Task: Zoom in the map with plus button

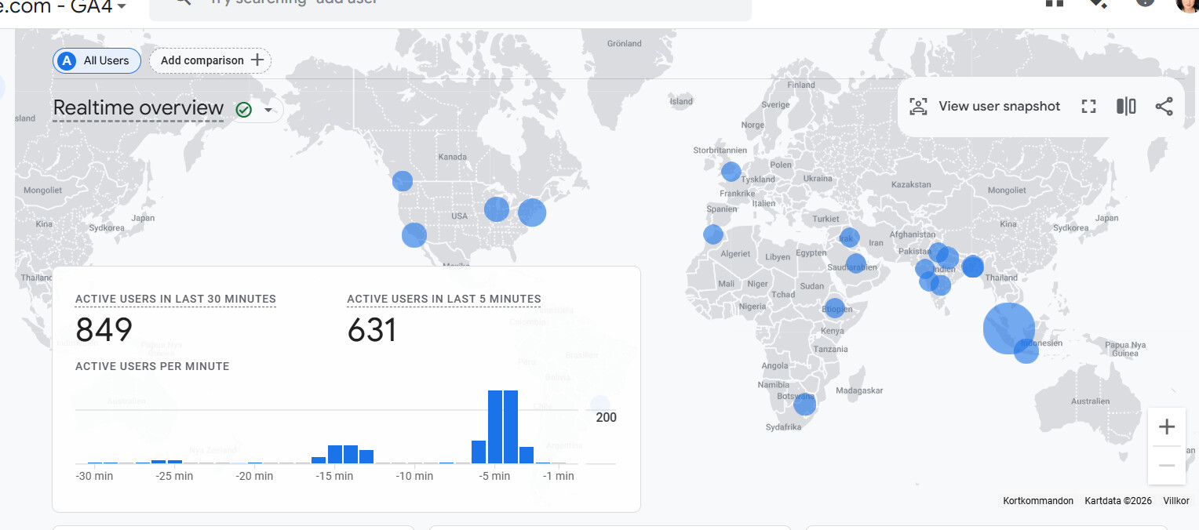Action: pos(1167,427)
